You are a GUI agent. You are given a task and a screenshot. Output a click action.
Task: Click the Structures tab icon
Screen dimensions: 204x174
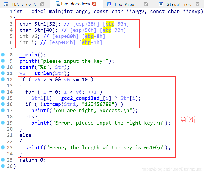[x=161, y=4]
